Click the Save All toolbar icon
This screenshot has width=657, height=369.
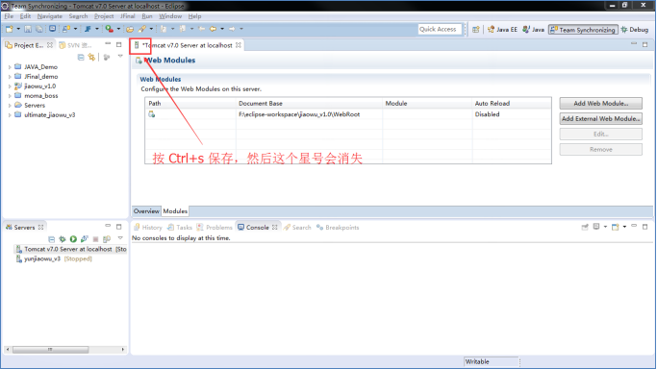[x=39, y=29]
